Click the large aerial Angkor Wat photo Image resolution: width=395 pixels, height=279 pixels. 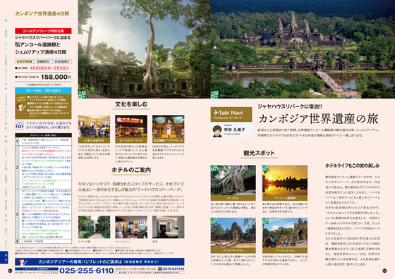tap(303, 49)
